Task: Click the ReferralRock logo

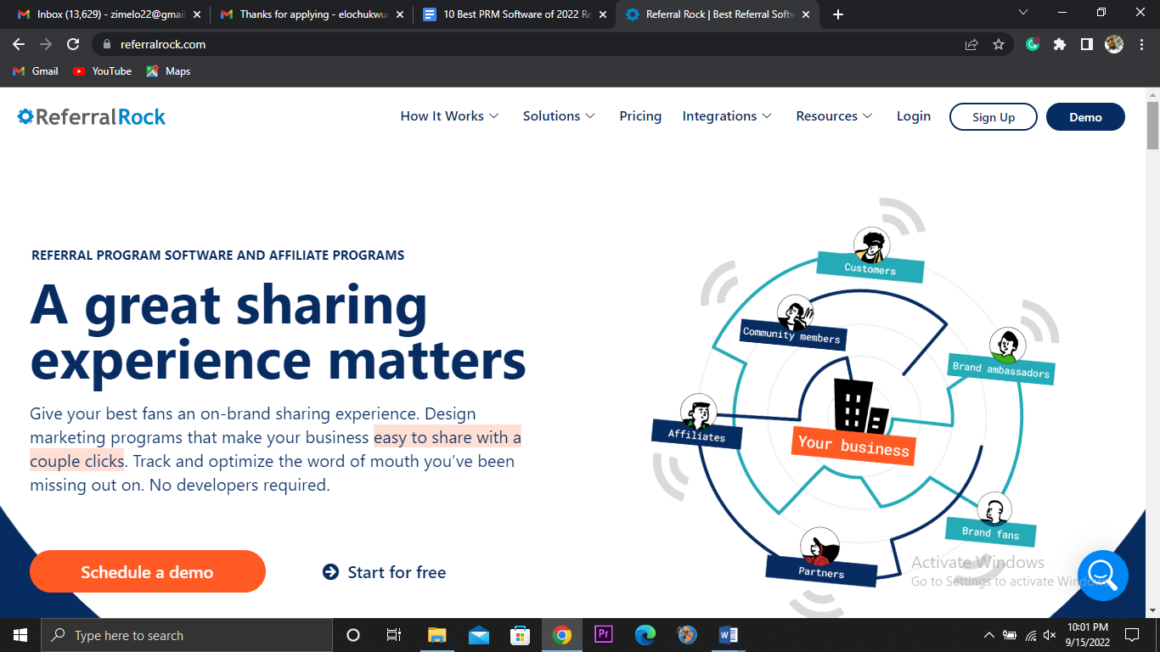Action: click(92, 116)
